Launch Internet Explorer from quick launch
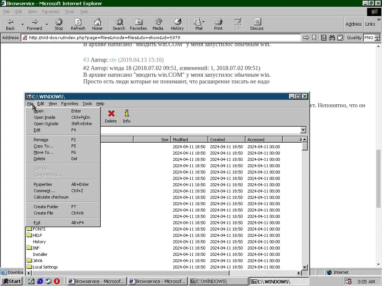 40,282
